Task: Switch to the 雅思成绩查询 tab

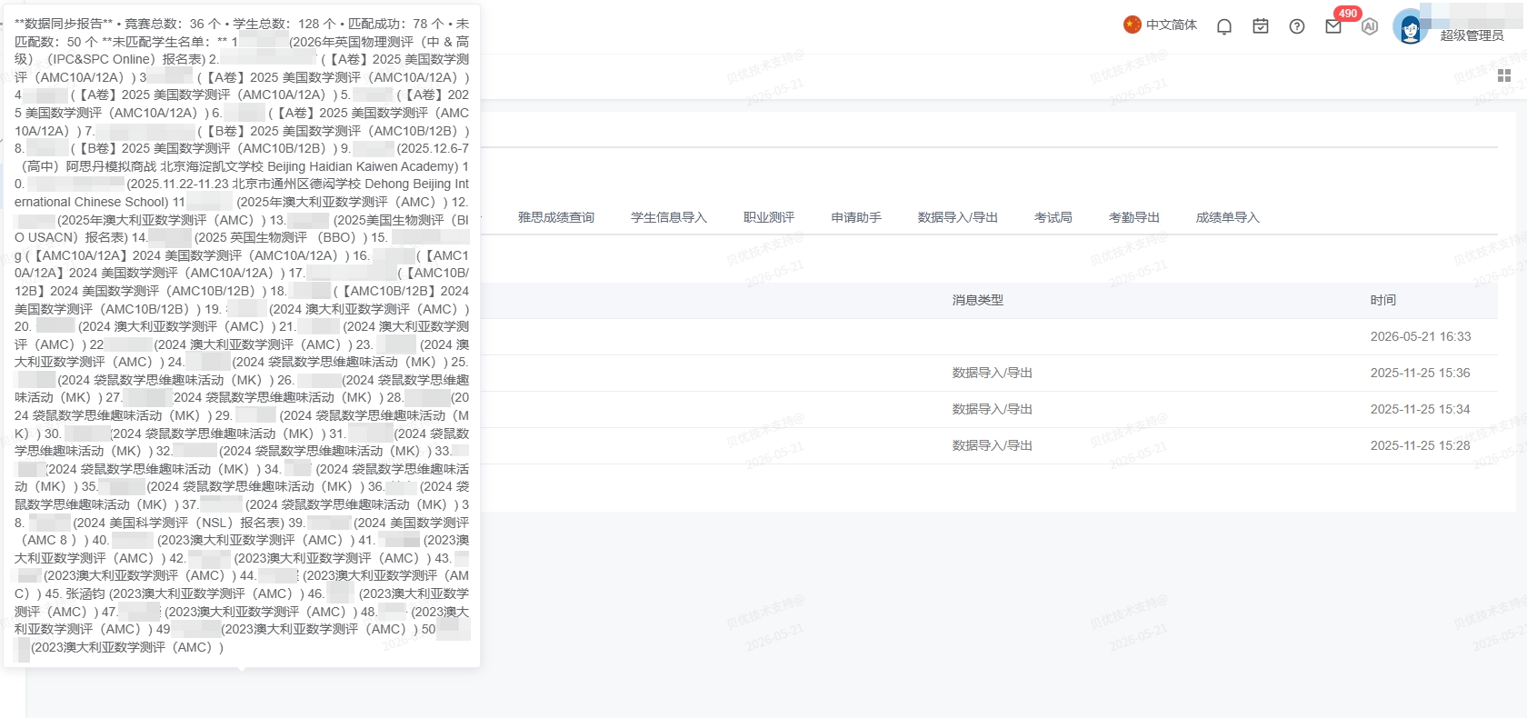Action: point(556,217)
